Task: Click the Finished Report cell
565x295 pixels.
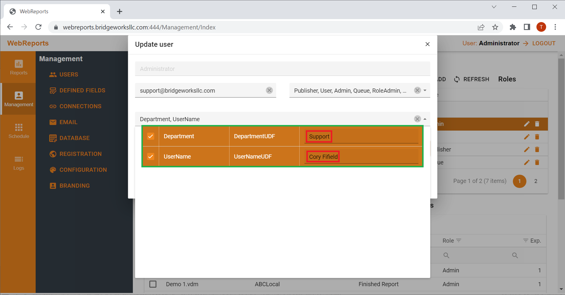Action: point(379,284)
